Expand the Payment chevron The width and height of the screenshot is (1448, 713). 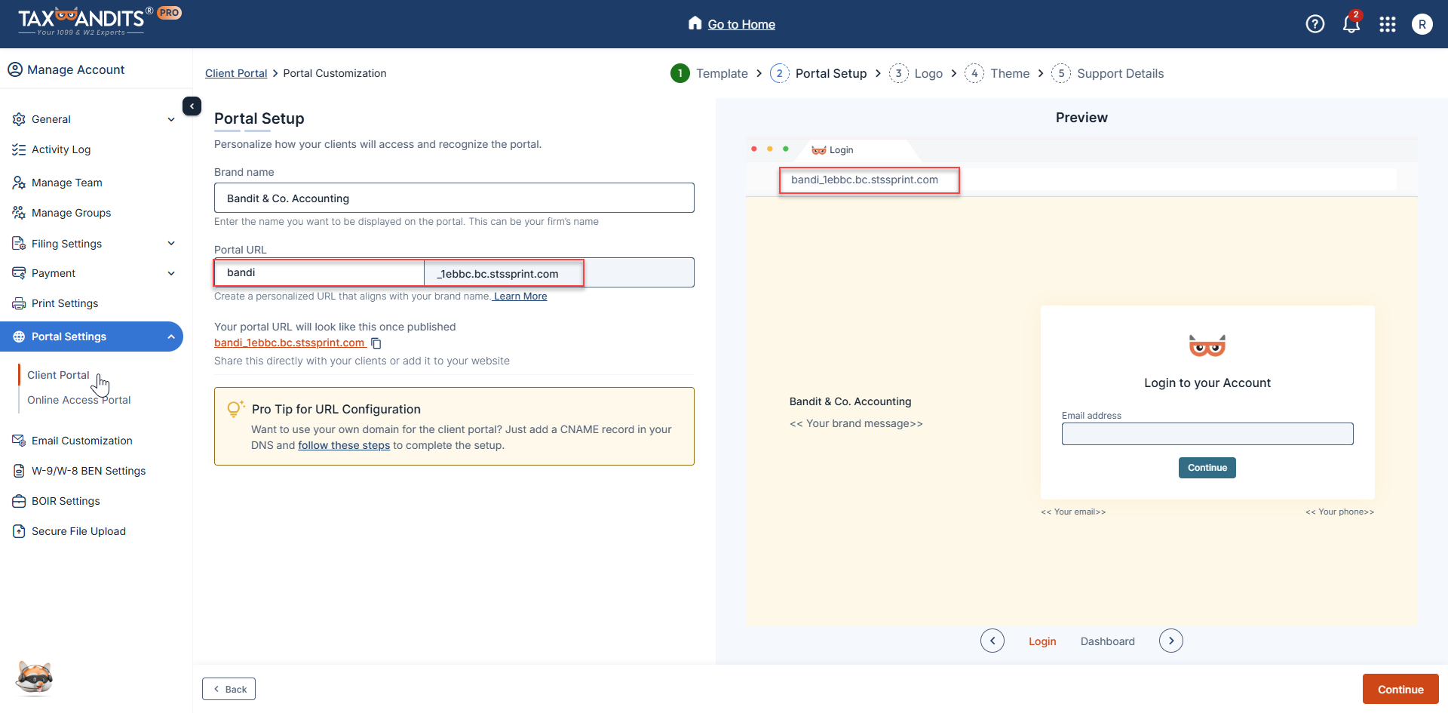[x=171, y=273]
